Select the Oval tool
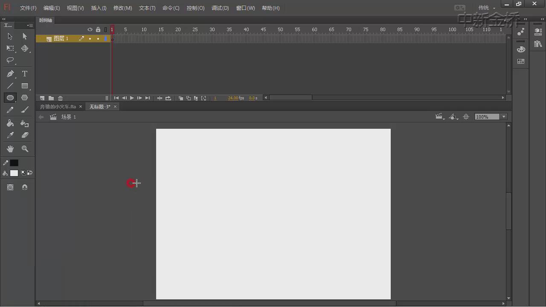Image resolution: width=546 pixels, height=307 pixels. pos(10,98)
